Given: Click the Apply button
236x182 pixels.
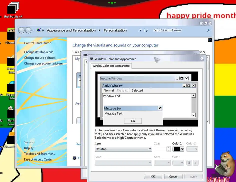Looking at the screenshot, I should 193,176.
